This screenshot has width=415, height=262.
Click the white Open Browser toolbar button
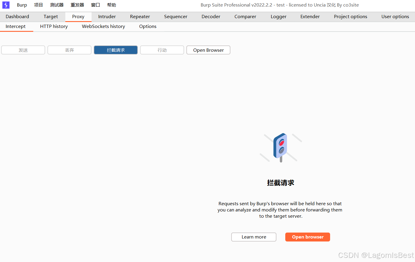click(x=208, y=50)
